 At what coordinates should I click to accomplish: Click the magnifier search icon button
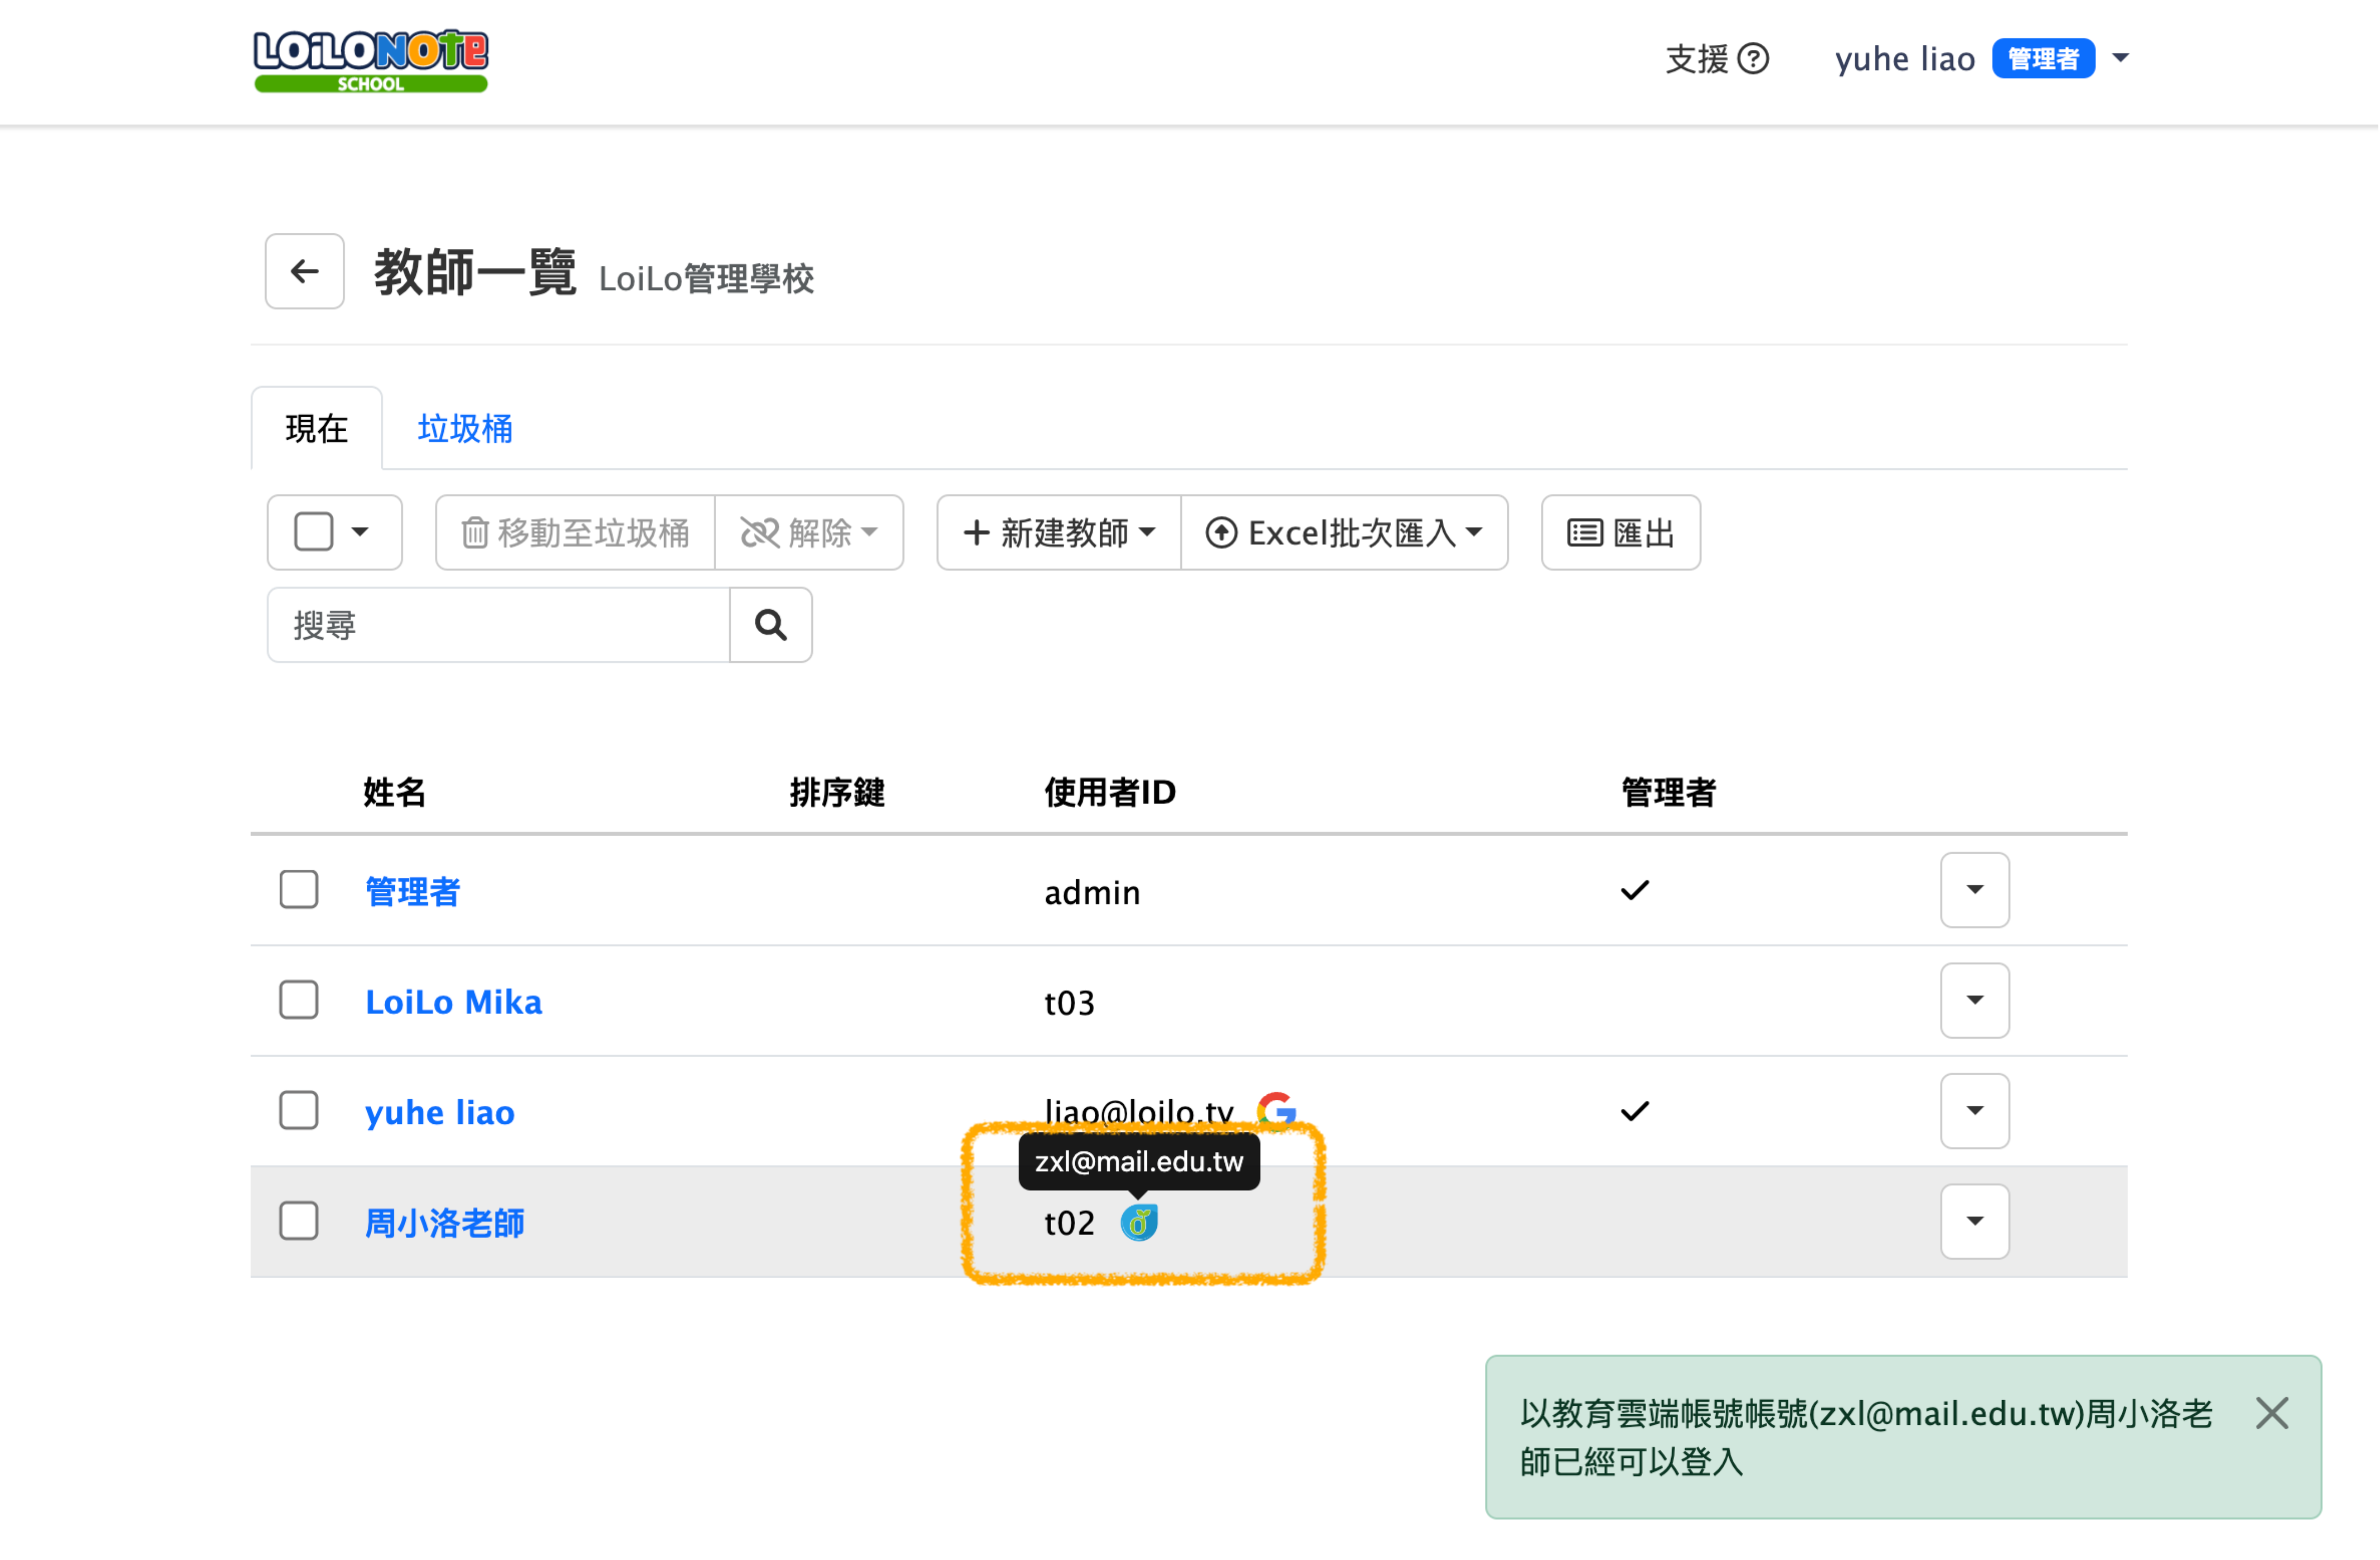click(770, 625)
